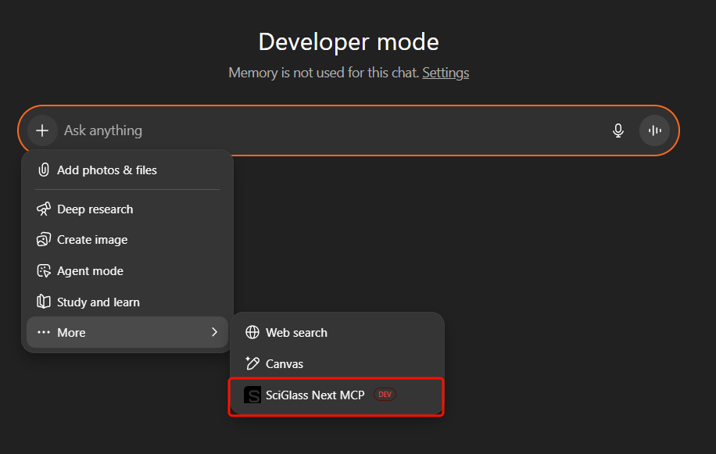
Task: Click the globe icon beside Web search
Action: [252, 333]
